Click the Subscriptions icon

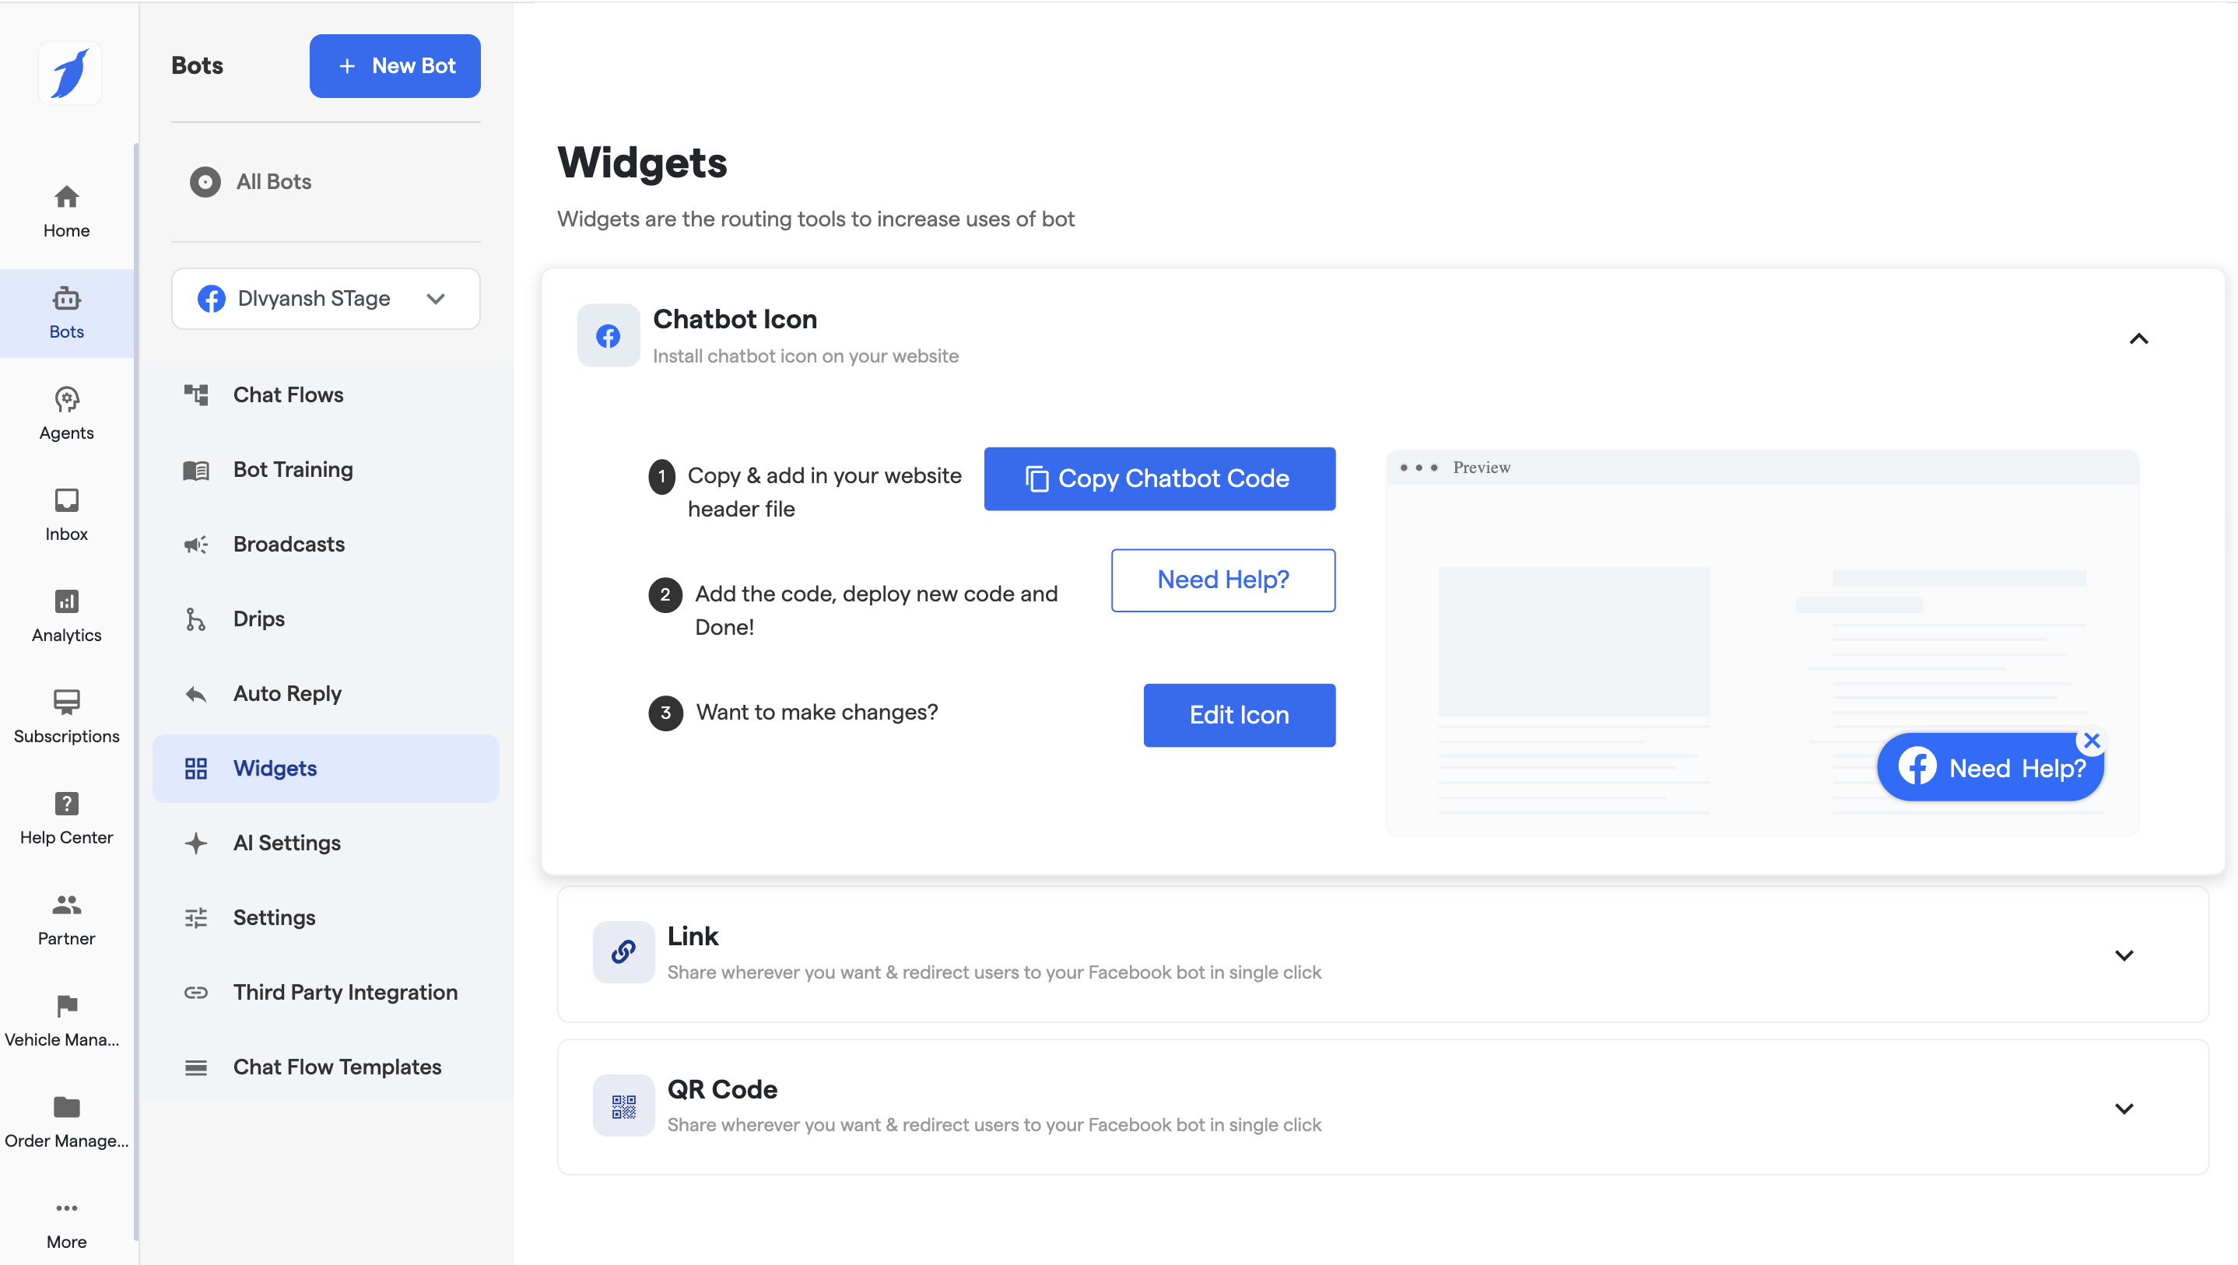(x=67, y=702)
